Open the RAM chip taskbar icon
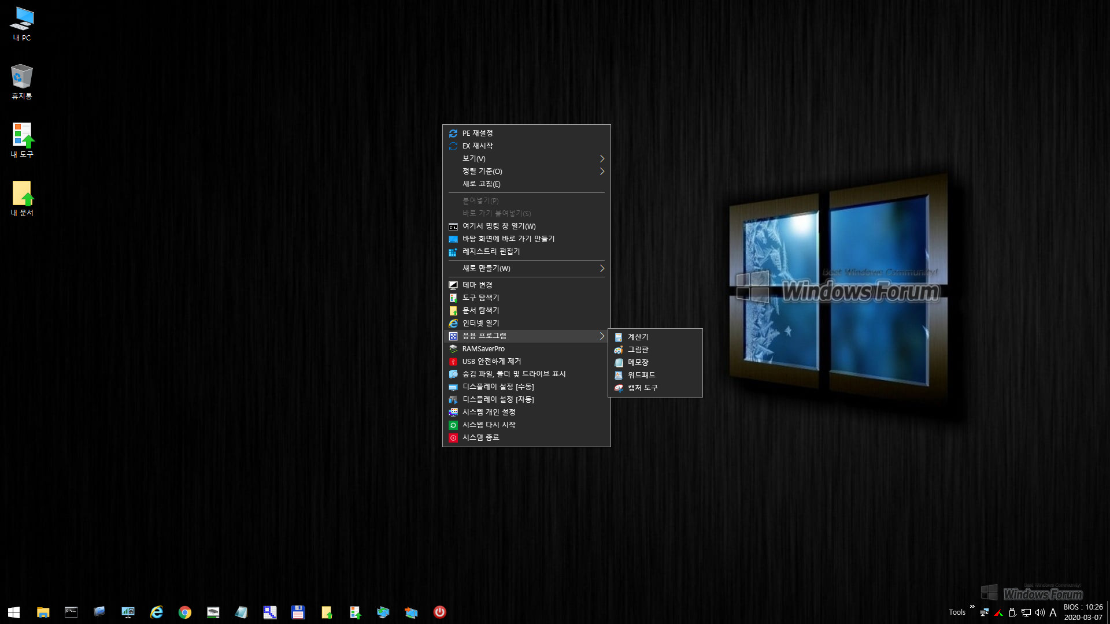1110x624 pixels. 213,612
